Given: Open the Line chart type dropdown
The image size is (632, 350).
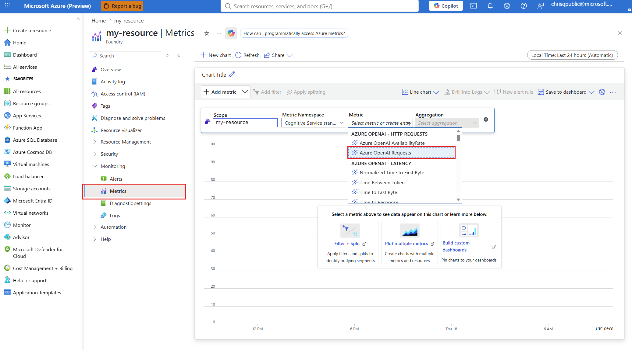Looking at the screenshot, I should [x=420, y=92].
